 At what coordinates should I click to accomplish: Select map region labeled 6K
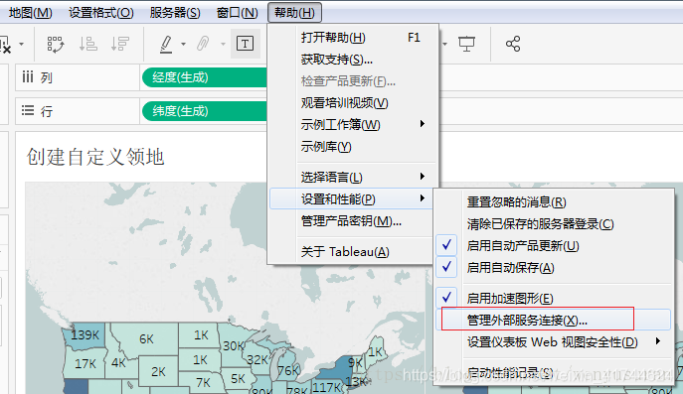click(146, 339)
